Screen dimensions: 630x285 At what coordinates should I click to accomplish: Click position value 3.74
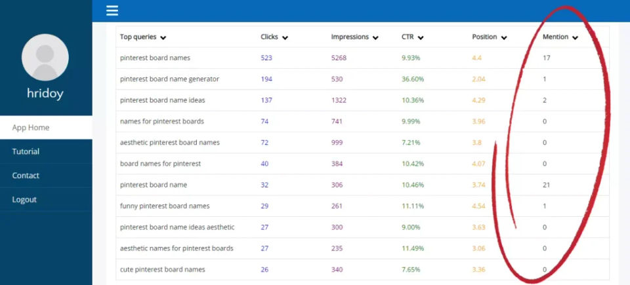[x=478, y=185]
